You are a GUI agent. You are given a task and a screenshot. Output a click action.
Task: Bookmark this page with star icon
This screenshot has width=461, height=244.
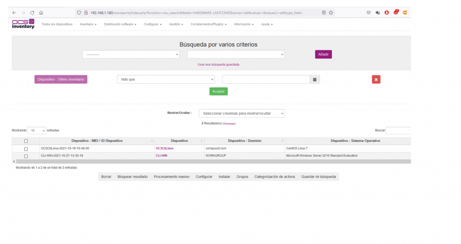click(x=331, y=13)
